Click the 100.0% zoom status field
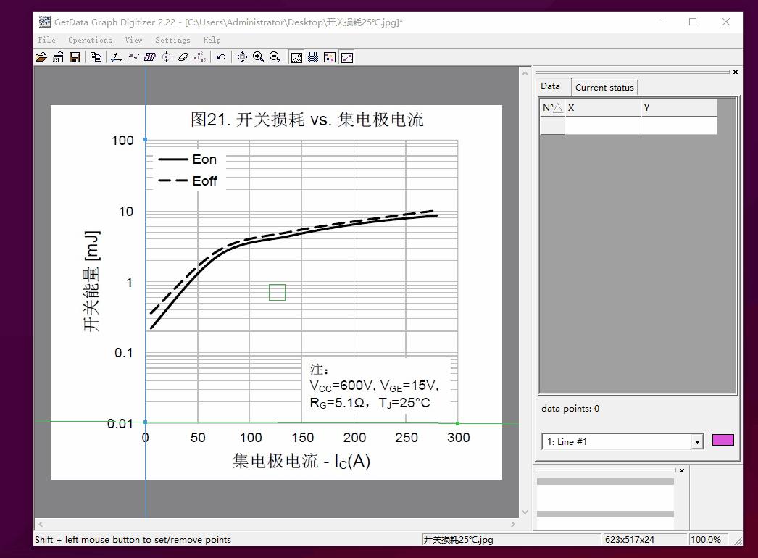The height and width of the screenshot is (558, 758). coord(709,540)
